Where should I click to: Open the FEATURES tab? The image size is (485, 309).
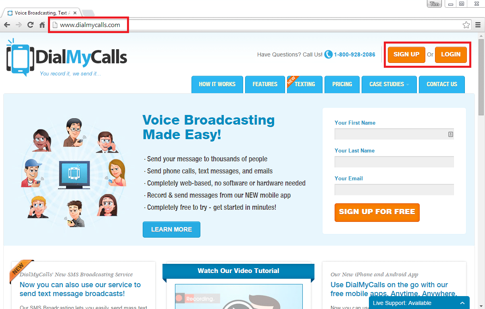(265, 84)
